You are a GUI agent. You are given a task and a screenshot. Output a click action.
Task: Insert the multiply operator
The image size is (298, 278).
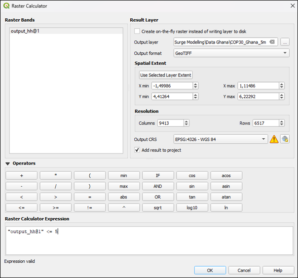coord(55,175)
